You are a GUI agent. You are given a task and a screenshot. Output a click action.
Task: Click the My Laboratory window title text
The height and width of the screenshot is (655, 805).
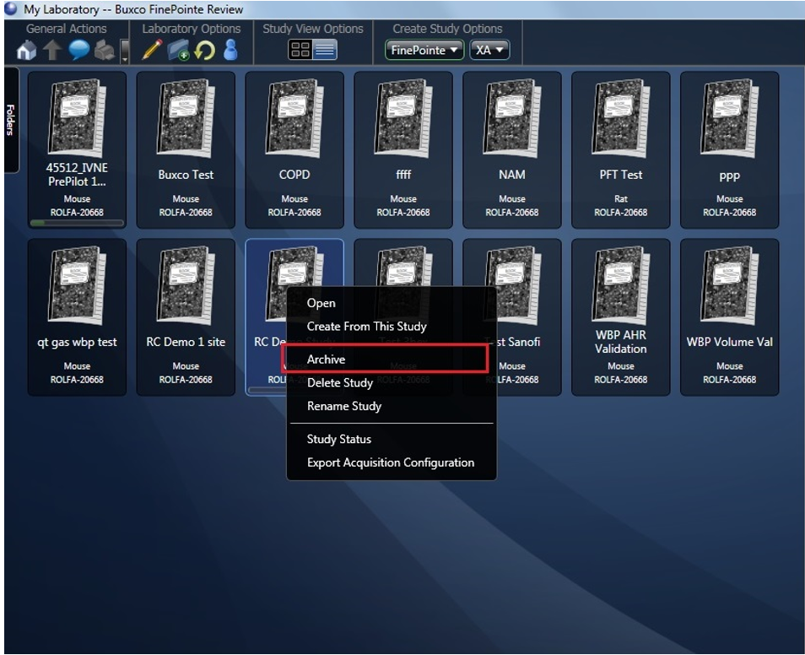tap(133, 9)
